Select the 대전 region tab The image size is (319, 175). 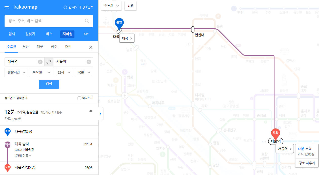[x=68, y=47]
